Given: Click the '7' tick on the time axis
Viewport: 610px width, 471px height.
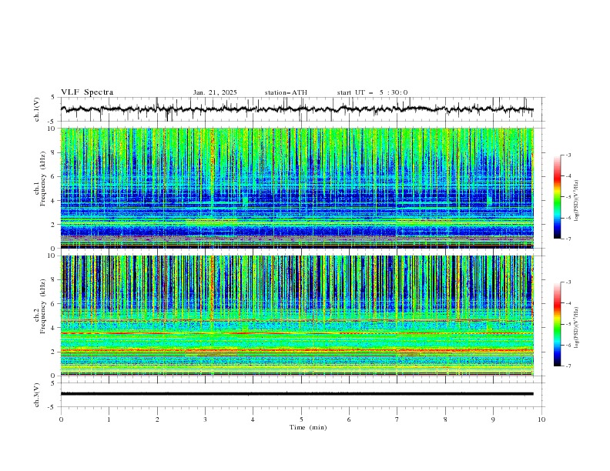Looking at the screenshot, I should [397, 419].
